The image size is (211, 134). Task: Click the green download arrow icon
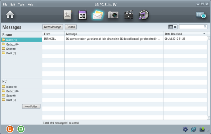[x=202, y=129]
